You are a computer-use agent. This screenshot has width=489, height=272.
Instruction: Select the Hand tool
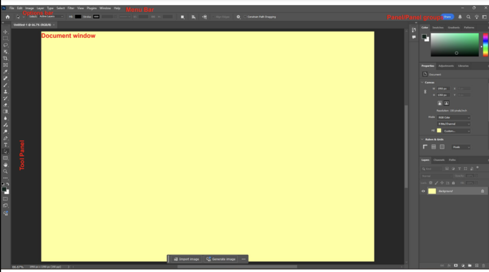click(x=5, y=165)
